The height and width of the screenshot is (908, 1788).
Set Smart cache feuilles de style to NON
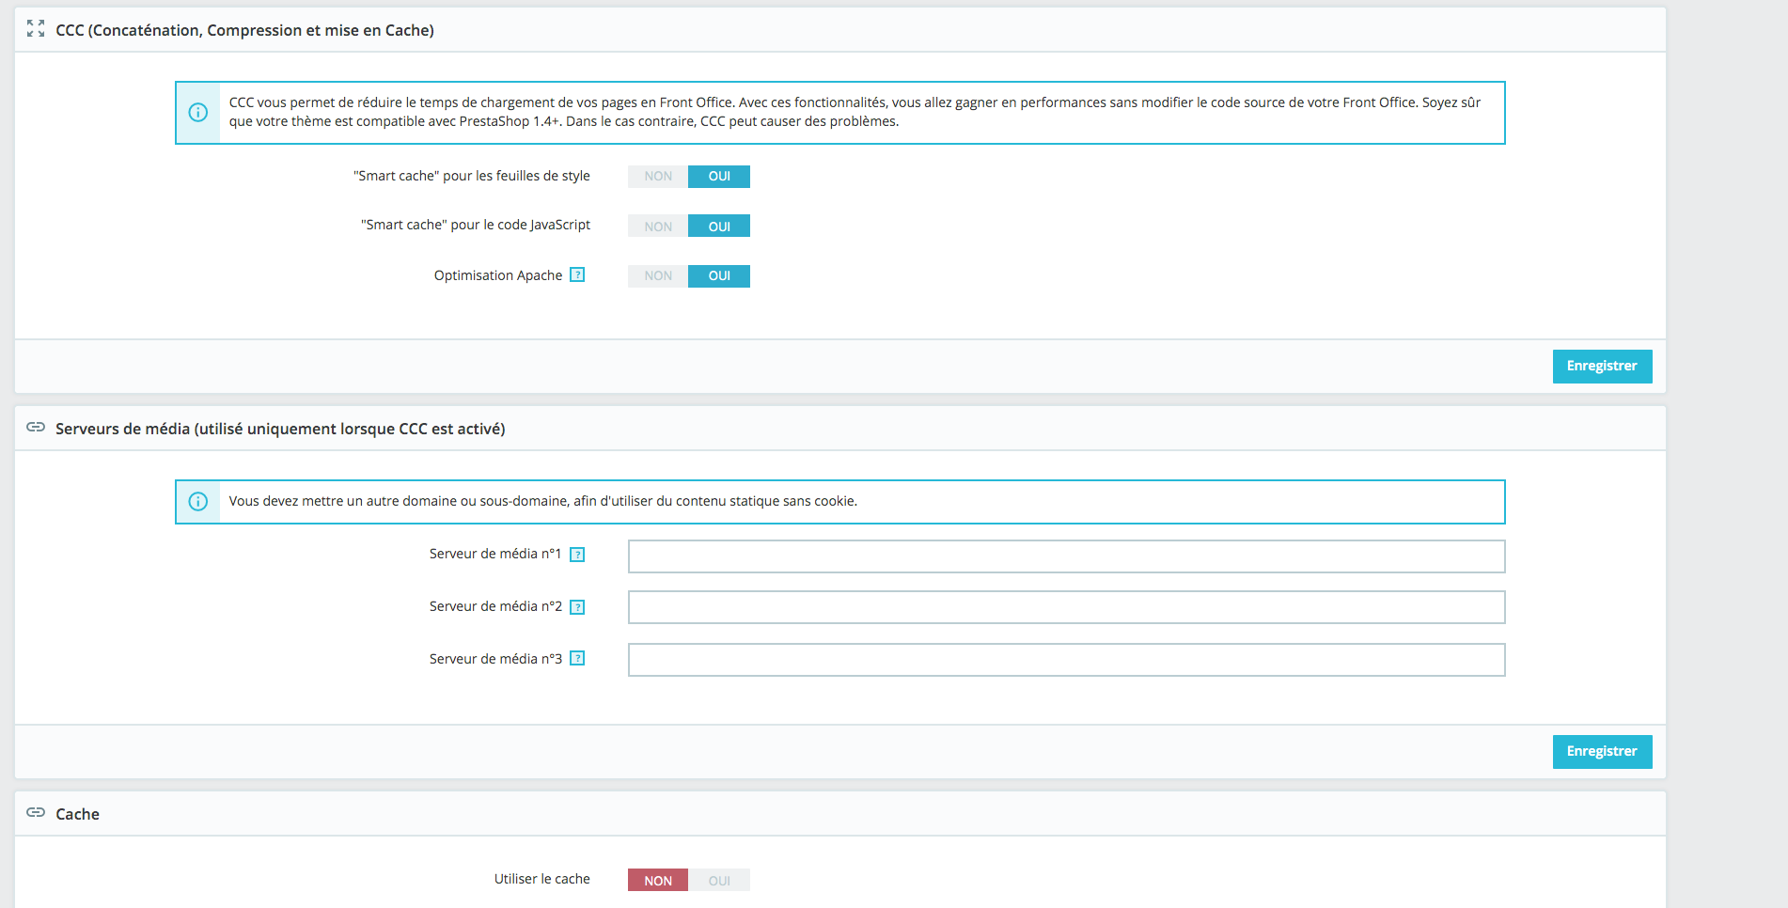pos(658,177)
